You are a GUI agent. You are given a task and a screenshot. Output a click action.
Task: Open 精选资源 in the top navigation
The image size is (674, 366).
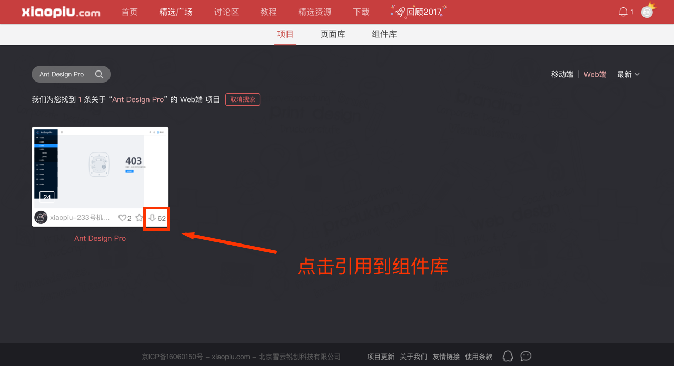(x=315, y=12)
